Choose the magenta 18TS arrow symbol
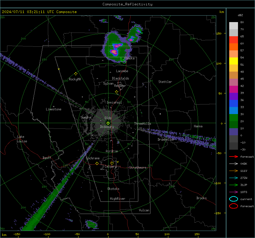Screen dimensions: 255x238 [233, 192]
